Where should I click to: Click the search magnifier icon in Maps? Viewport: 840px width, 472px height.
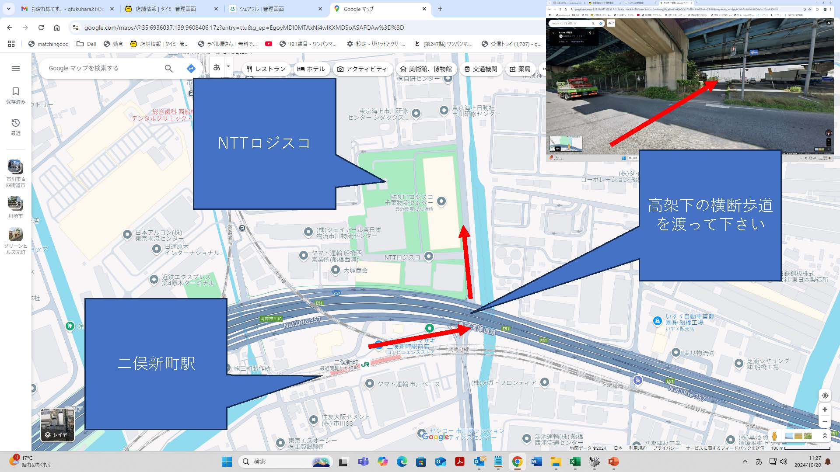tap(168, 68)
